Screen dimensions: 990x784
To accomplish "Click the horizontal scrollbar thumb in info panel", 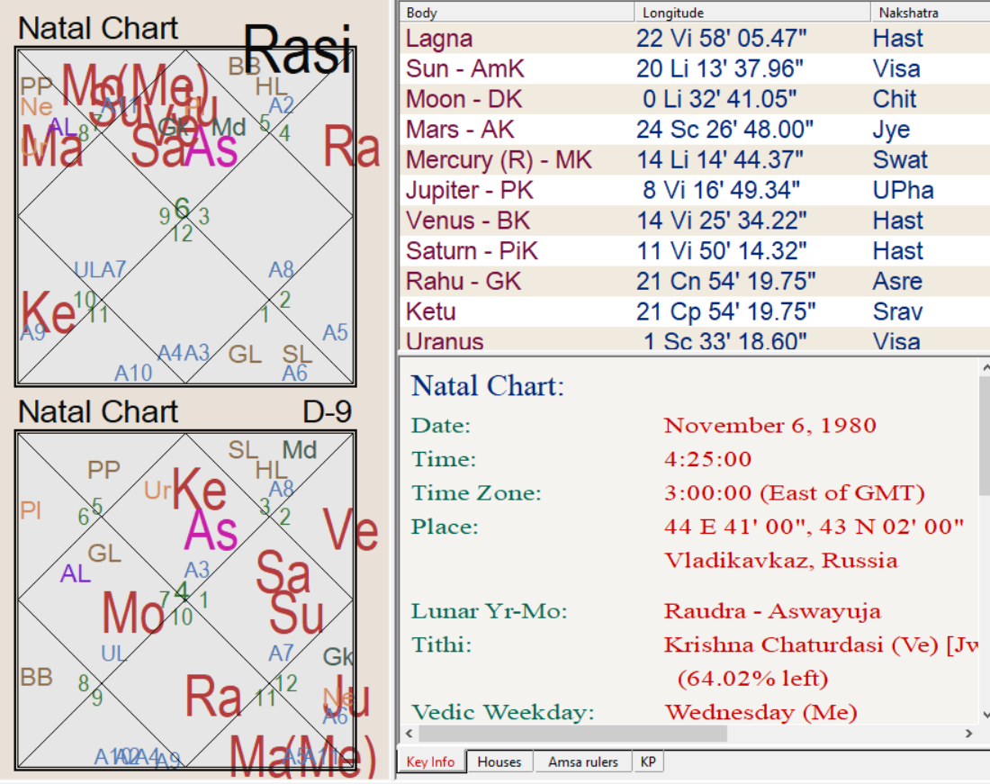I will (572, 734).
